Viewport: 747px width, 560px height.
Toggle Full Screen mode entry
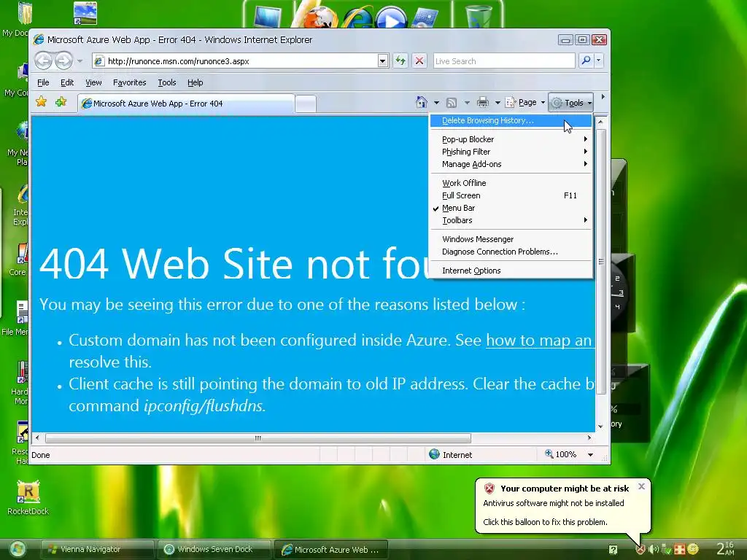(x=511, y=195)
